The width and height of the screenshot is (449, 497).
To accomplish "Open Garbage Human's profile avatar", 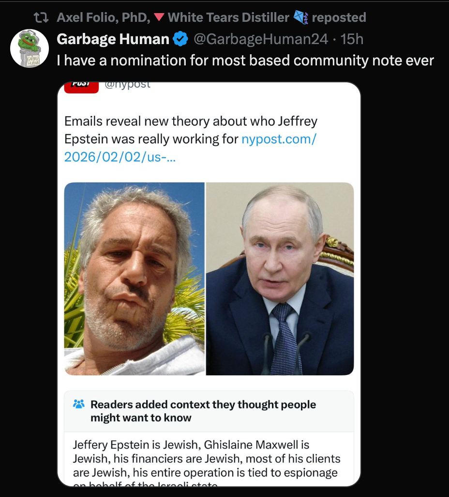I will (29, 48).
